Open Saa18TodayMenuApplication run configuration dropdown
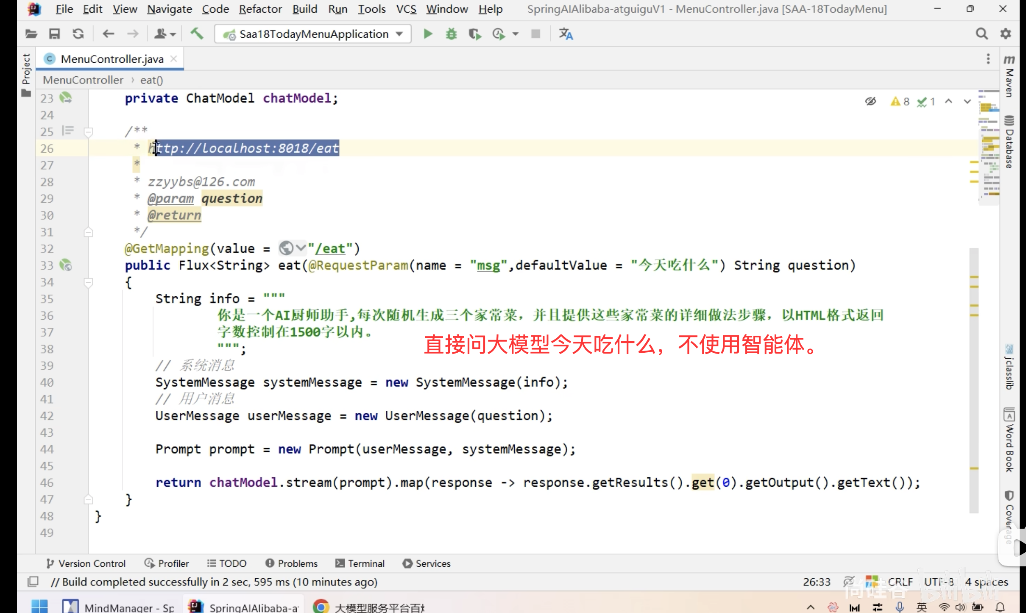Viewport: 1026px width, 613px height. (x=313, y=34)
